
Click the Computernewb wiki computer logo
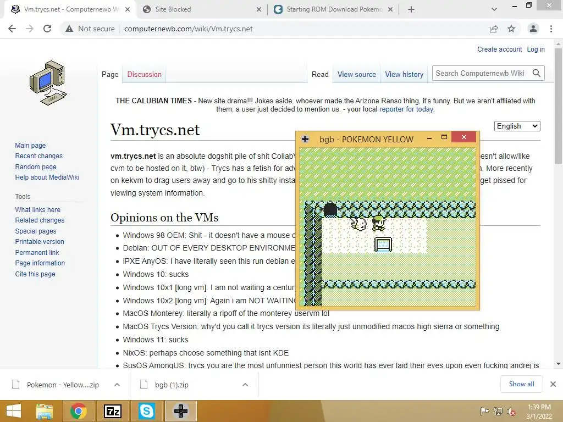48,83
